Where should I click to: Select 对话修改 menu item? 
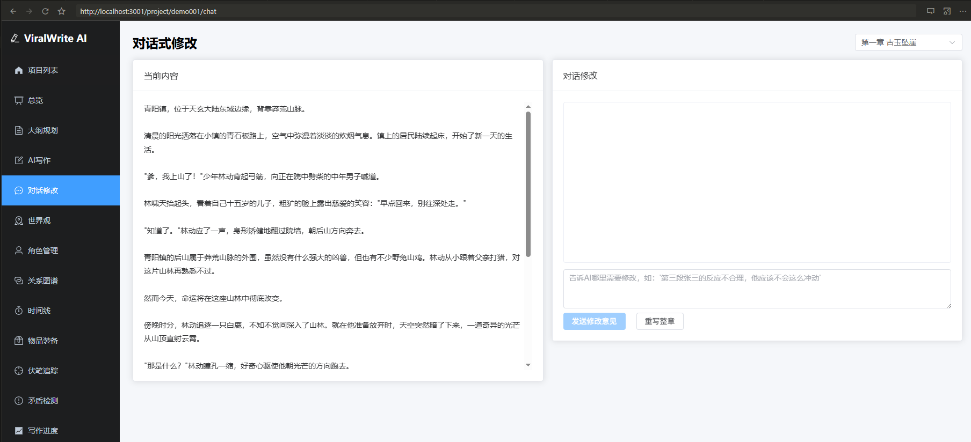coord(61,190)
